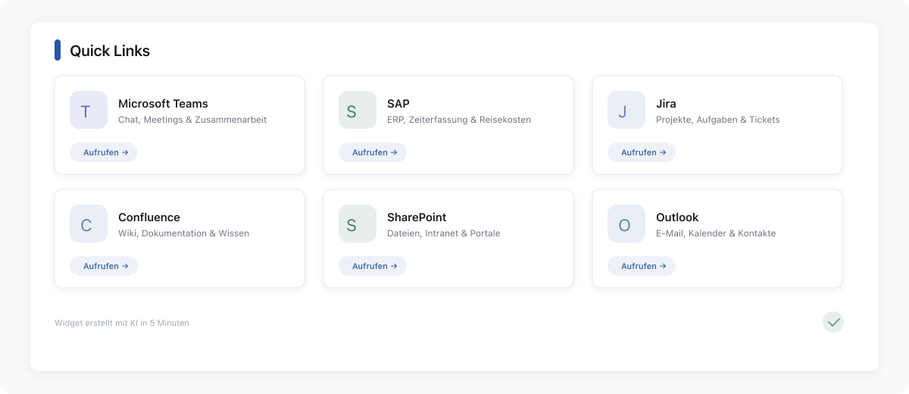Click the SAP card title
This screenshot has width=909, height=394.
tap(398, 104)
